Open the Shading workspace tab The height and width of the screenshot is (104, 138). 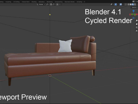point(34,2)
